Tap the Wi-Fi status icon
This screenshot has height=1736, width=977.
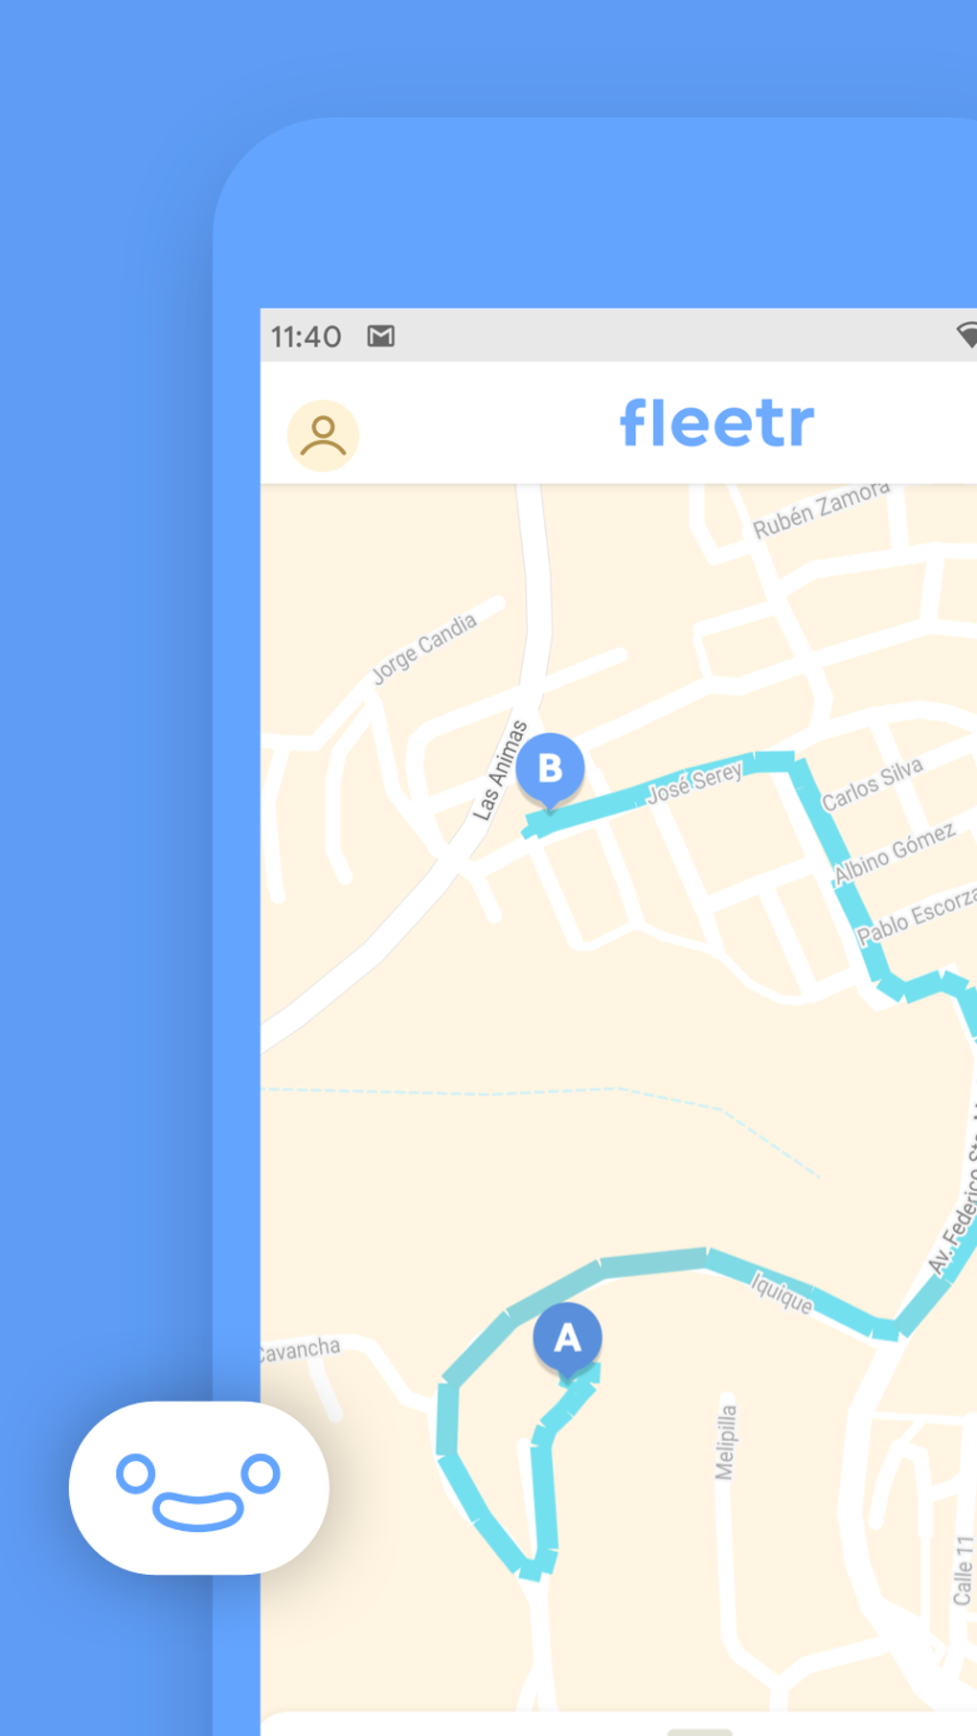(x=966, y=334)
